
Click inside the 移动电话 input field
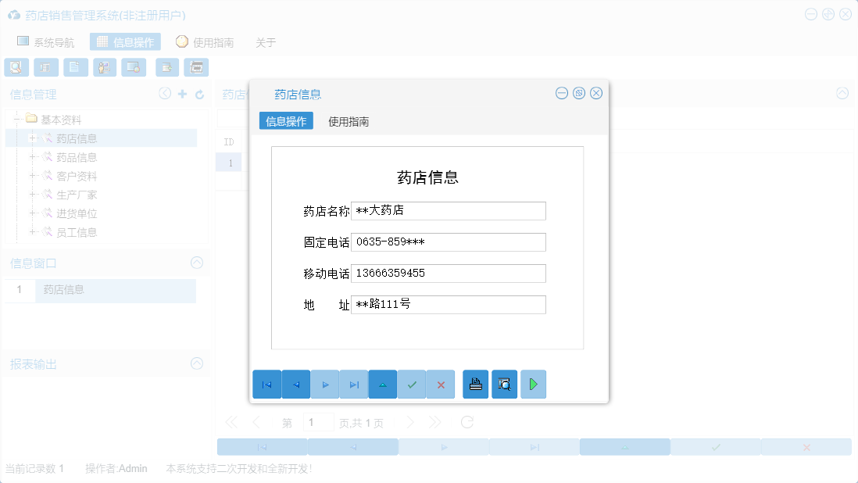[x=448, y=273]
